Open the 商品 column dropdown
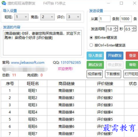Screen dimensions: 138x137 (47, 17)
